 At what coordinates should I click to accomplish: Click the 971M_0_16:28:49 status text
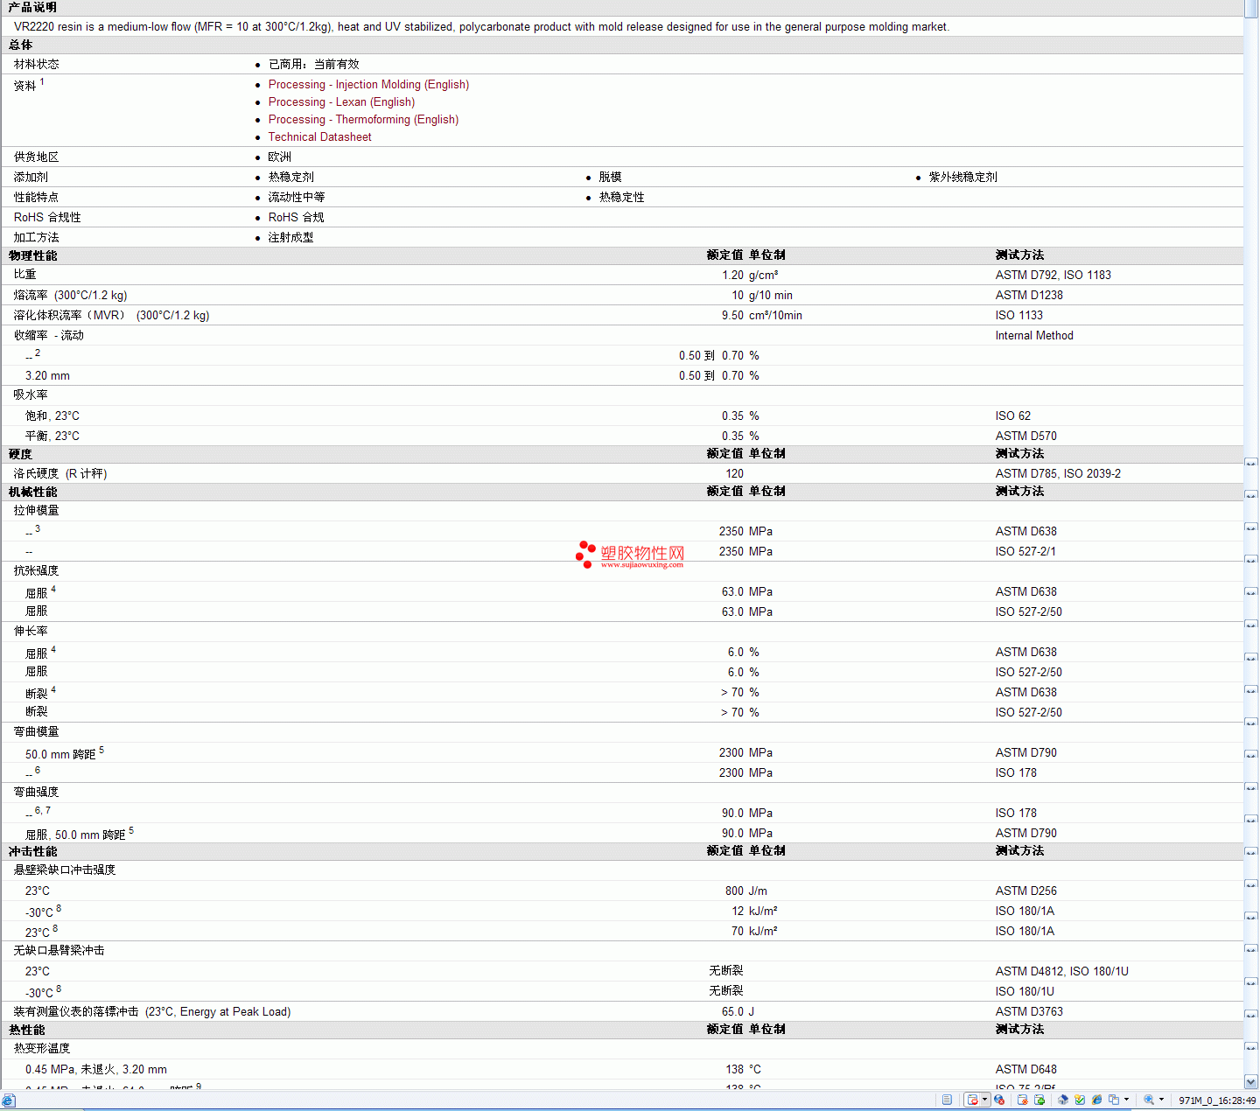click(1217, 1101)
